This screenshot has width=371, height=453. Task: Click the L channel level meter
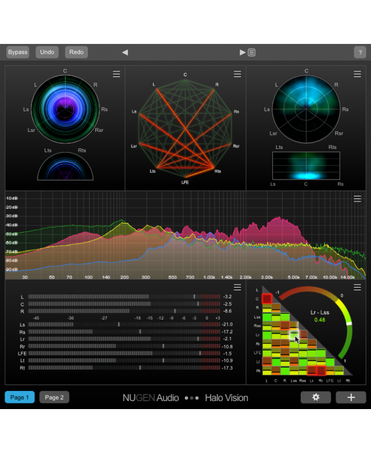[x=124, y=297]
